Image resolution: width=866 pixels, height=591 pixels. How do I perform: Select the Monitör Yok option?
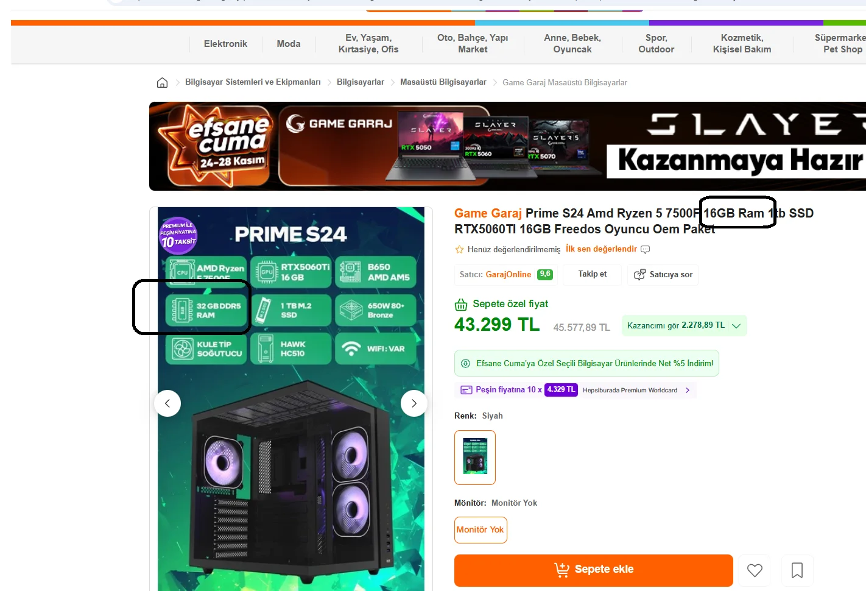coord(481,530)
